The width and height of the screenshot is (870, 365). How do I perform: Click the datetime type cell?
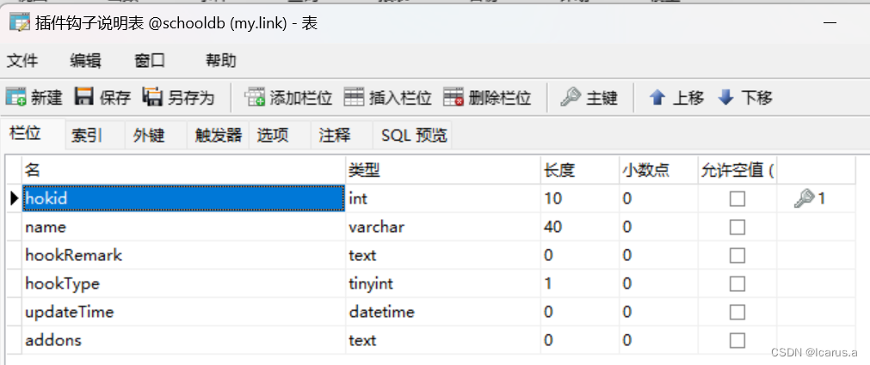[443, 312]
